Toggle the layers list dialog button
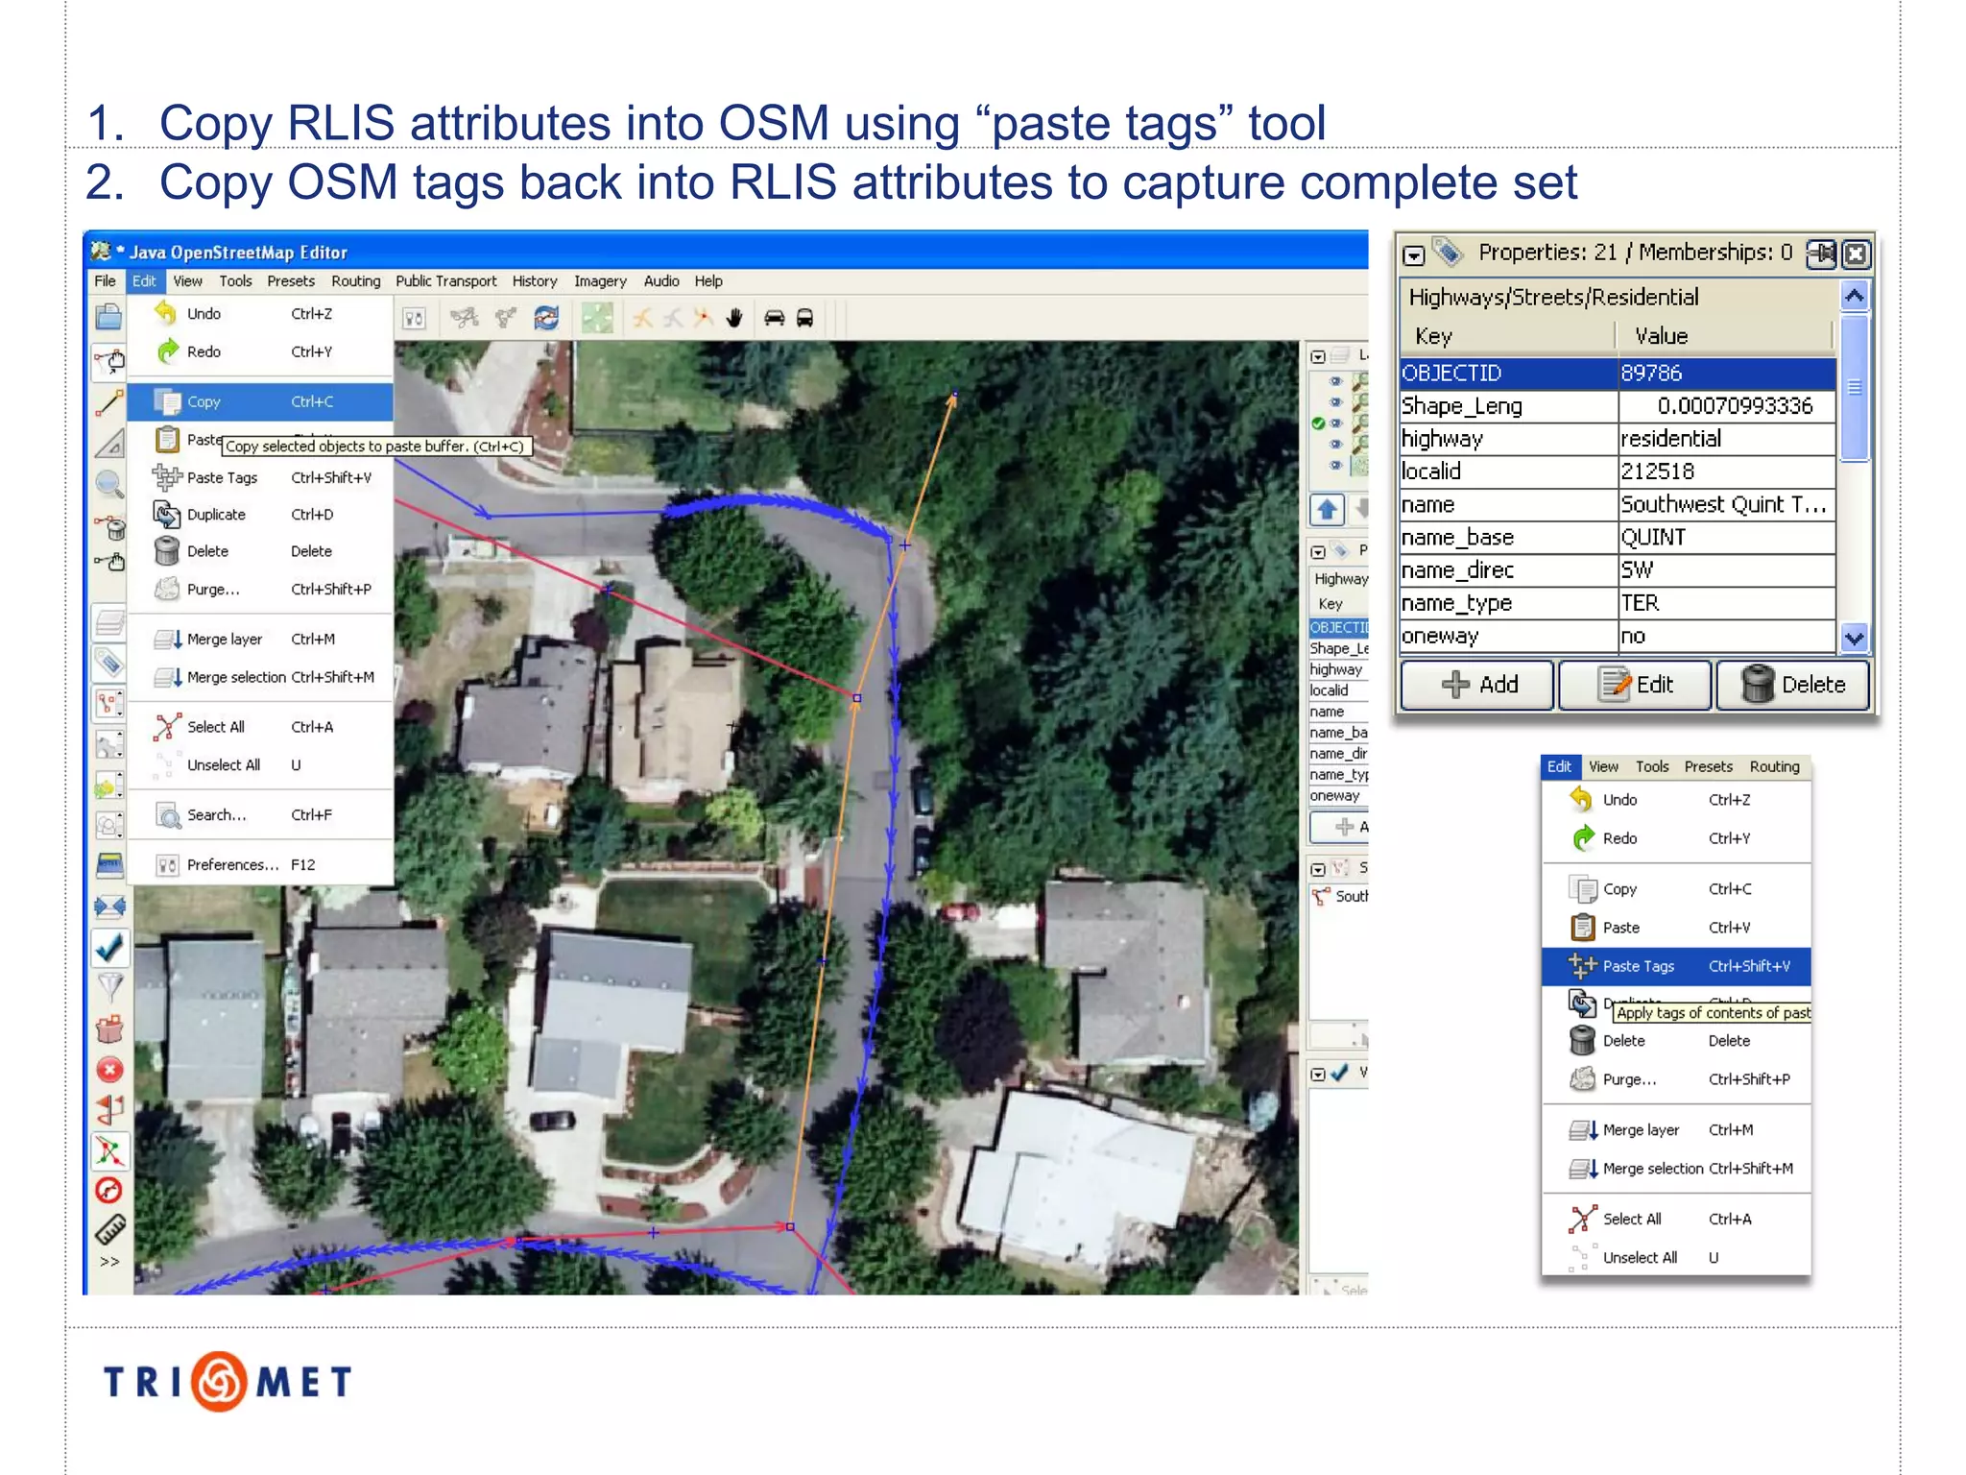 coord(109,622)
